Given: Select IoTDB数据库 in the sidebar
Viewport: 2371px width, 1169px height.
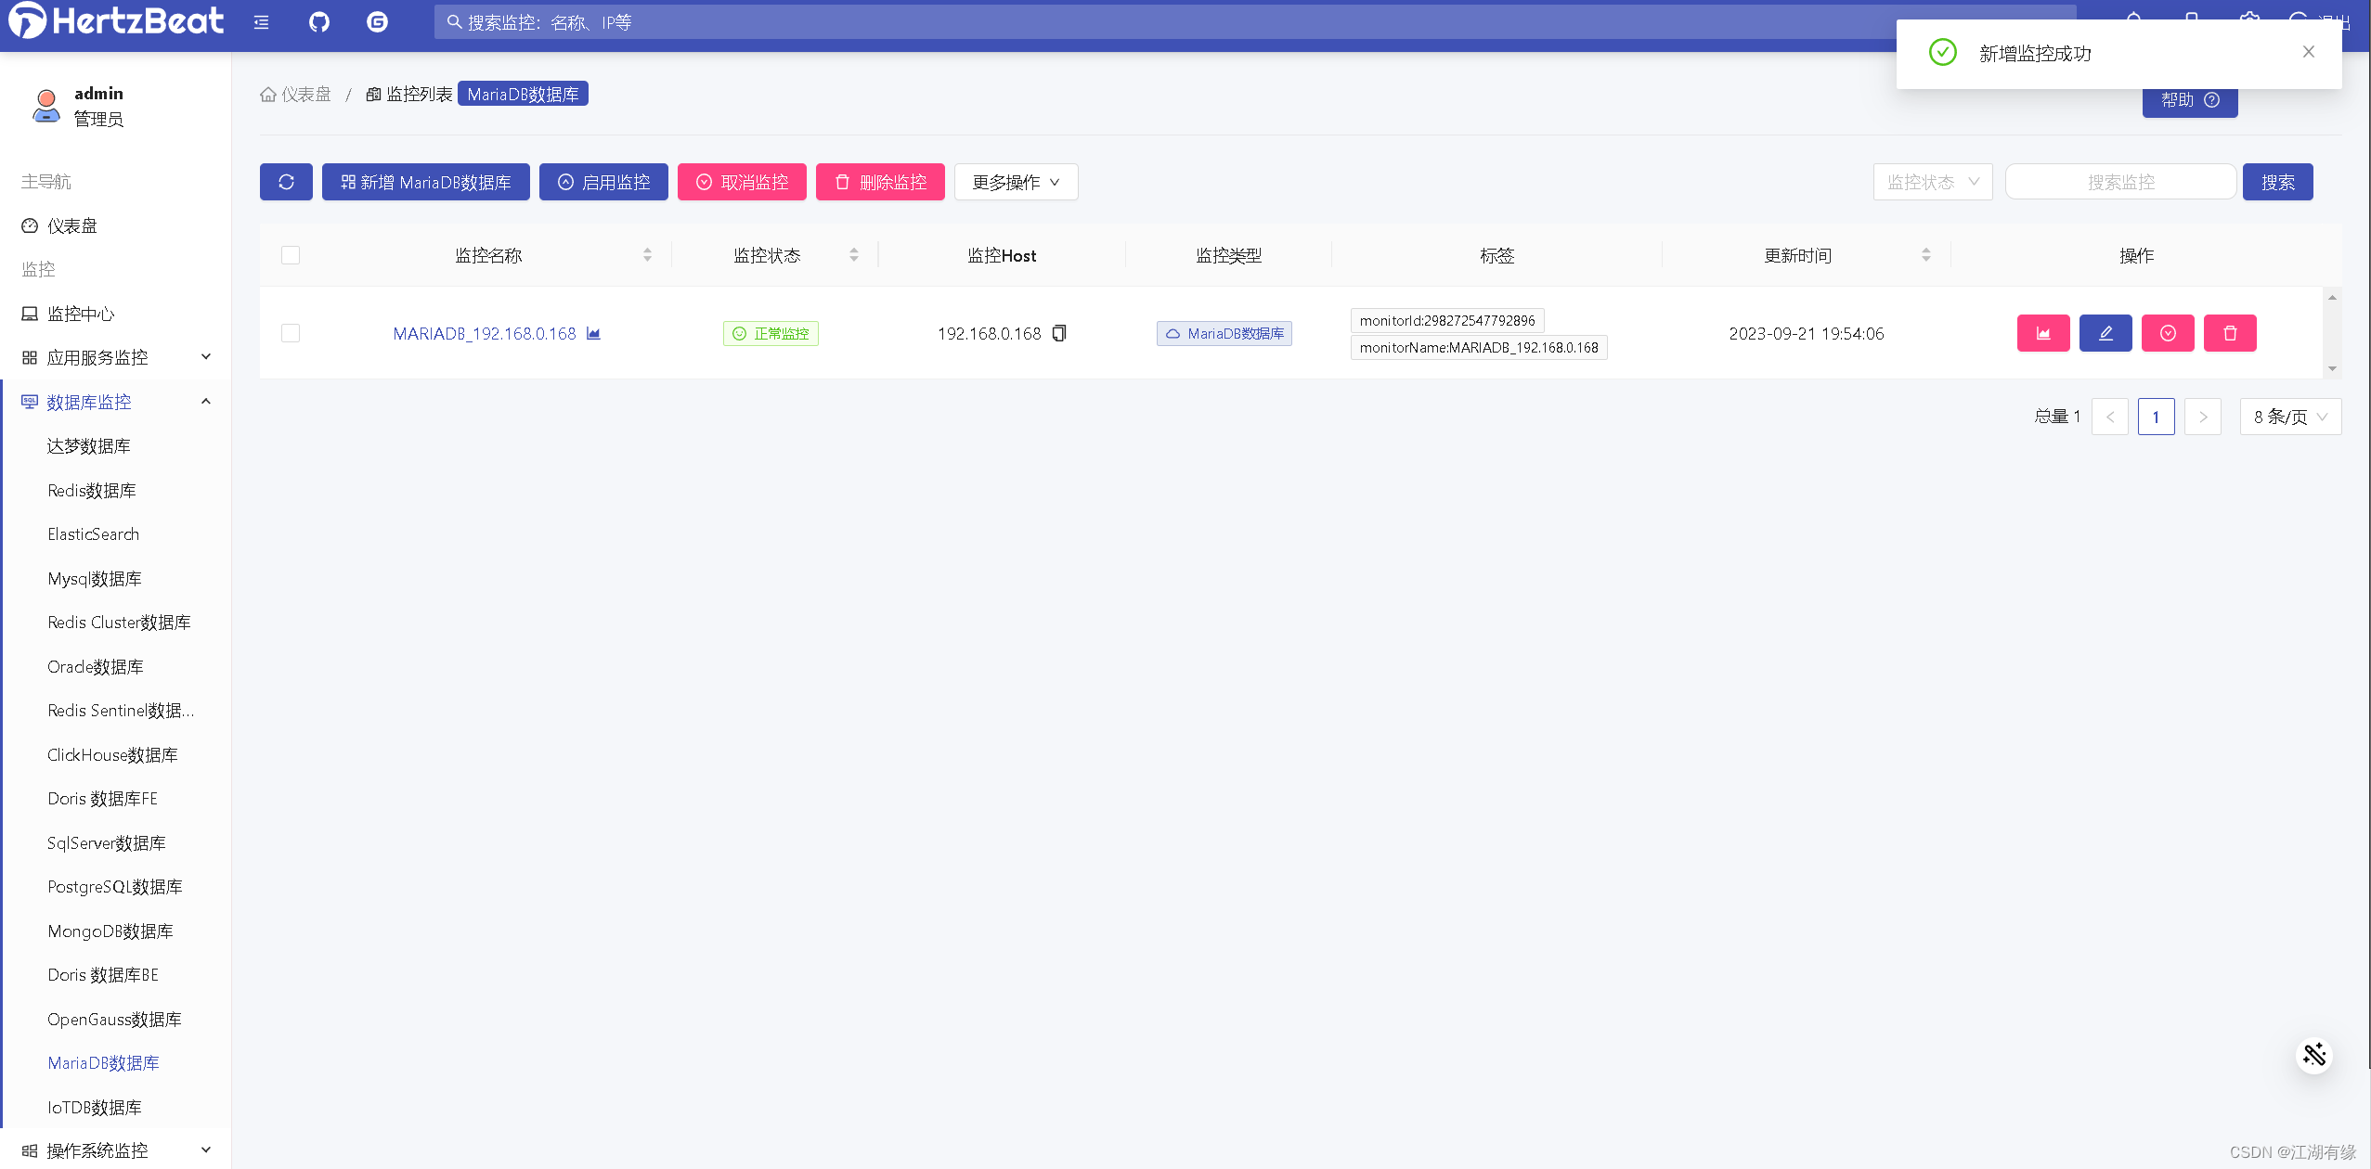Looking at the screenshot, I should 95,1107.
